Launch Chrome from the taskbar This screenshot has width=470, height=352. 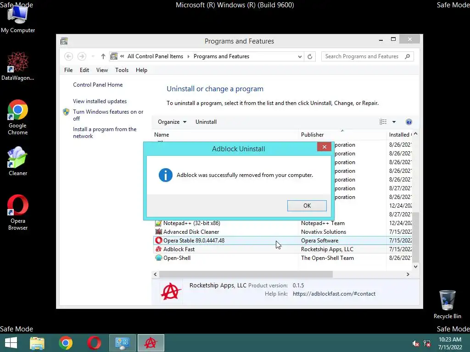(x=66, y=343)
